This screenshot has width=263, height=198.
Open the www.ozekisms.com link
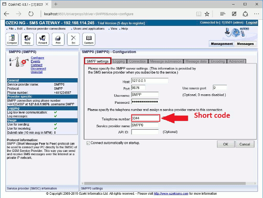tap(171, 193)
